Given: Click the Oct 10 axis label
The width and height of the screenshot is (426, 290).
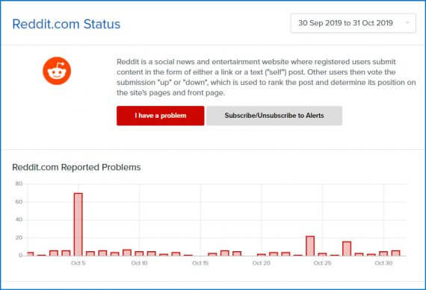Looking at the screenshot, I should (x=139, y=263).
